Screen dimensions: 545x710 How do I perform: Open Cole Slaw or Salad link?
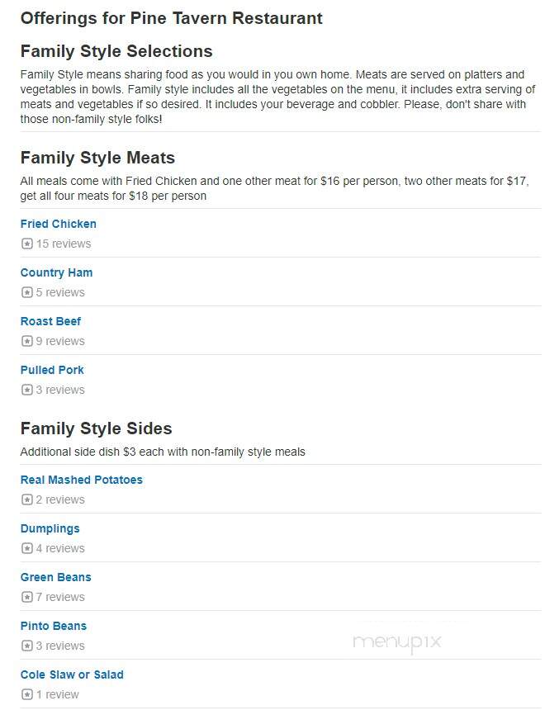[72, 674]
